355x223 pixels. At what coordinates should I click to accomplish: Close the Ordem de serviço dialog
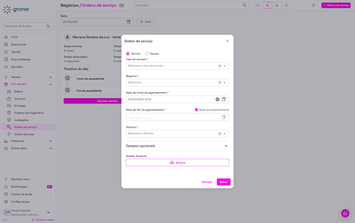(x=227, y=41)
